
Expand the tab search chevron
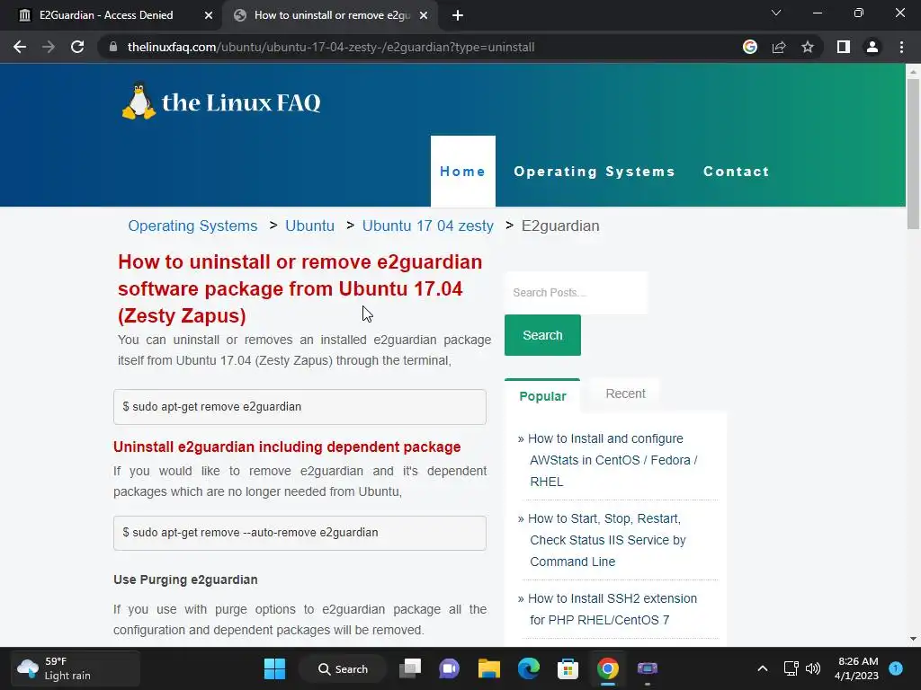click(776, 13)
